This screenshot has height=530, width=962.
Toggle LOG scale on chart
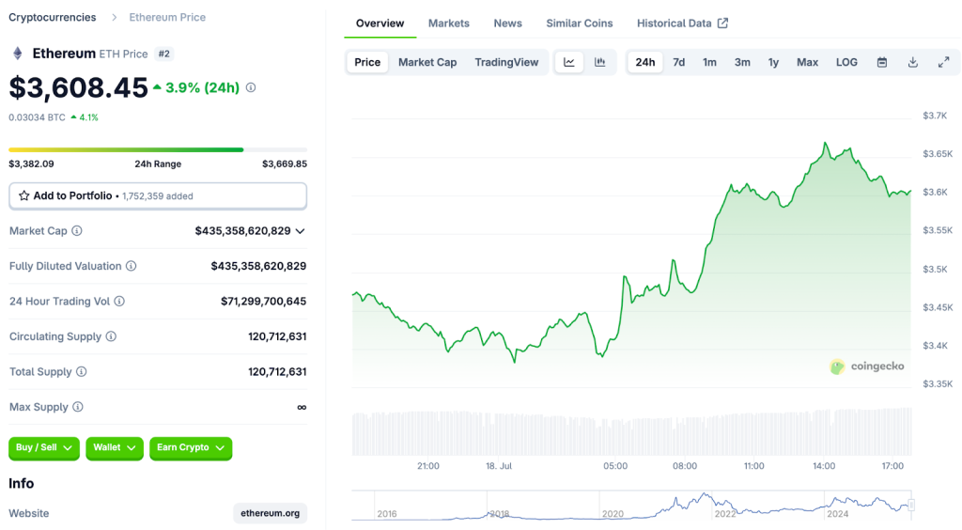[846, 62]
